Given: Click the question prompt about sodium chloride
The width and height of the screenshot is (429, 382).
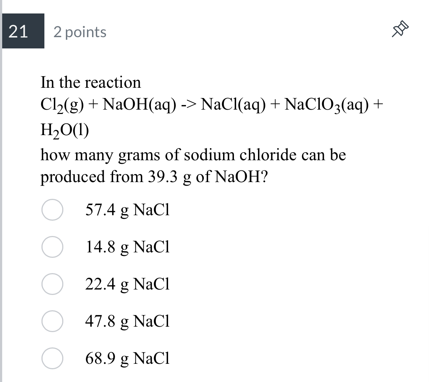Looking at the screenshot, I should (x=193, y=155).
